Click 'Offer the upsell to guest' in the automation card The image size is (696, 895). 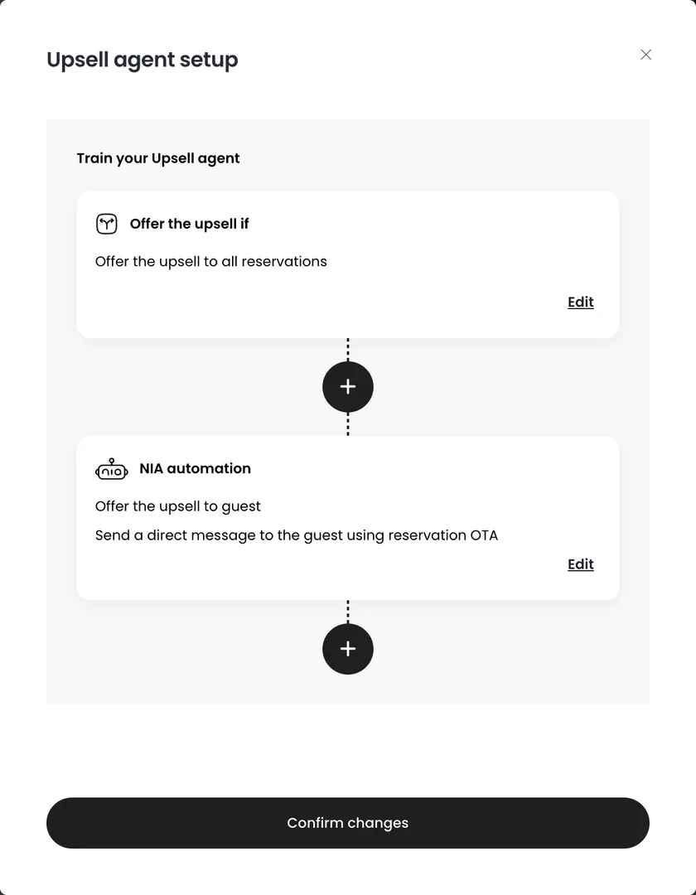pos(177,506)
